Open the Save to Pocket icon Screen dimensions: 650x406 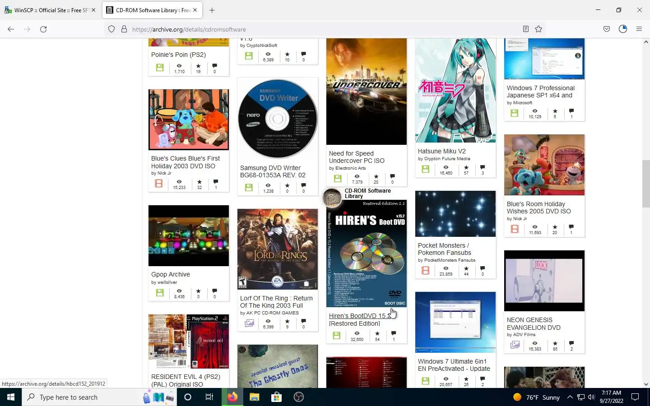607,29
